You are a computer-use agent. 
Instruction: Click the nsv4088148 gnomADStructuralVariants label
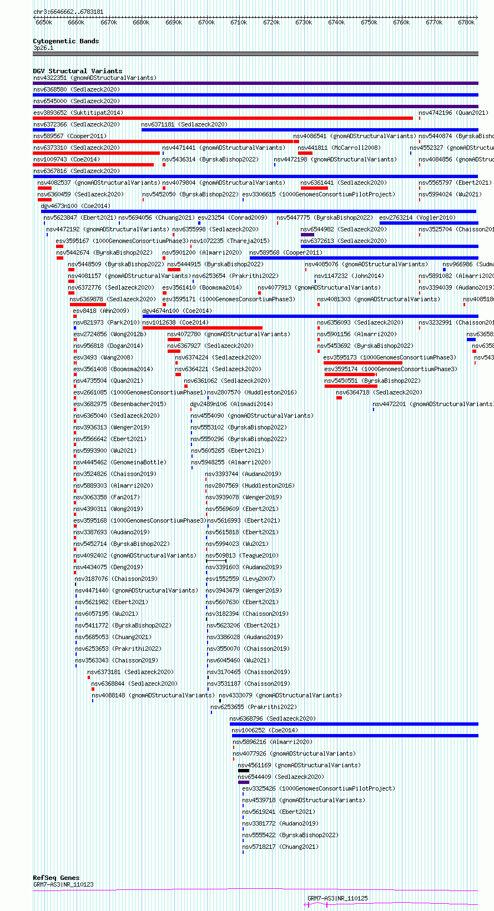pyautogui.click(x=153, y=695)
